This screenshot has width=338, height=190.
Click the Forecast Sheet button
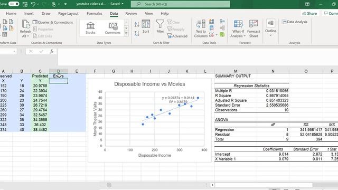(253, 29)
